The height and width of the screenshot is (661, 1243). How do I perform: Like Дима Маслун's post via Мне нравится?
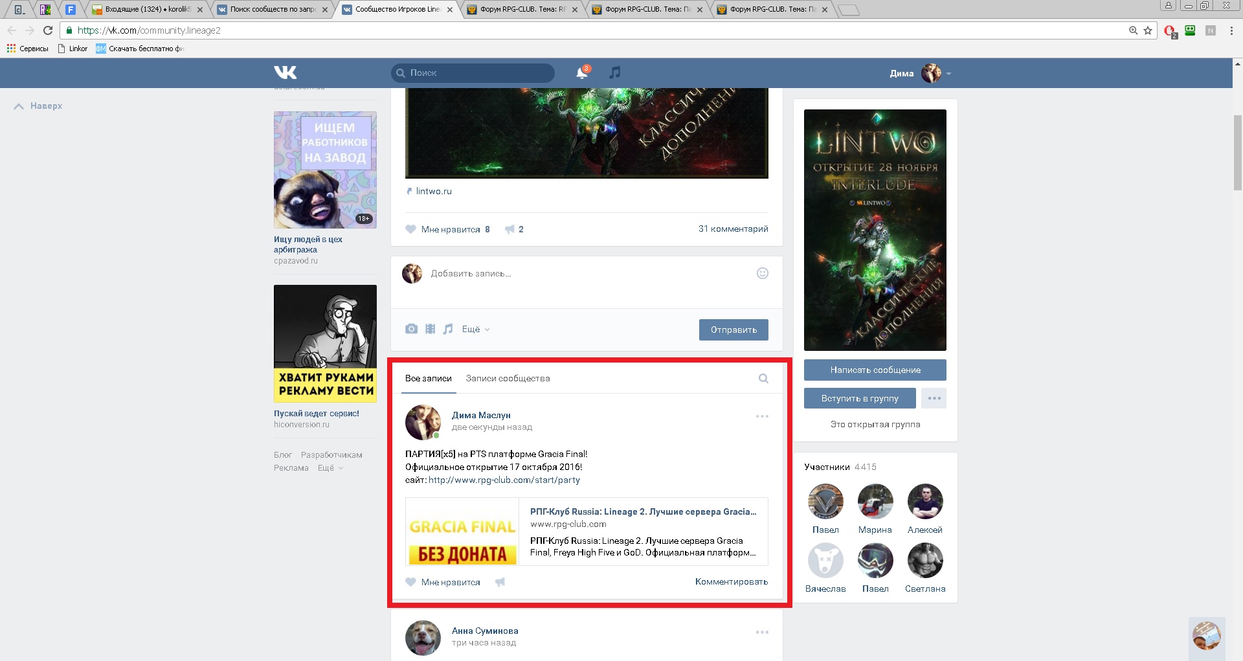point(443,582)
